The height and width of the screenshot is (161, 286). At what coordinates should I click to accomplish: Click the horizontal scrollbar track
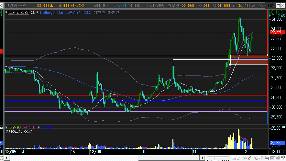[104, 158]
